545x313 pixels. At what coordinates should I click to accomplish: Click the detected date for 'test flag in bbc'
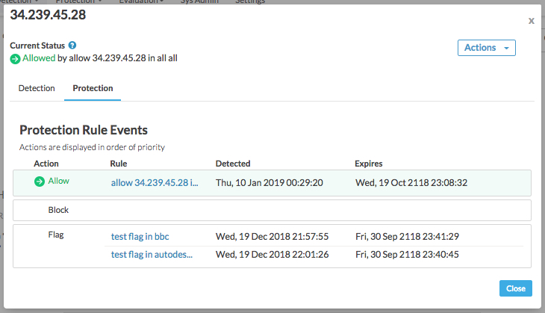[x=271, y=236]
